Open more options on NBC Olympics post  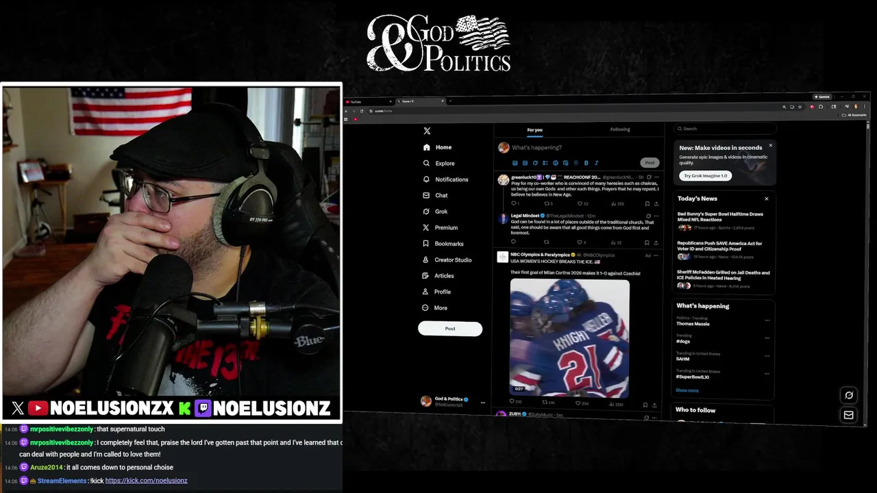[656, 255]
